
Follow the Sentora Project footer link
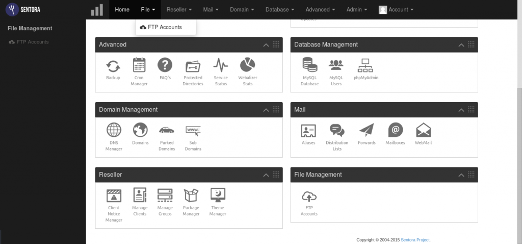pyautogui.click(x=415, y=239)
